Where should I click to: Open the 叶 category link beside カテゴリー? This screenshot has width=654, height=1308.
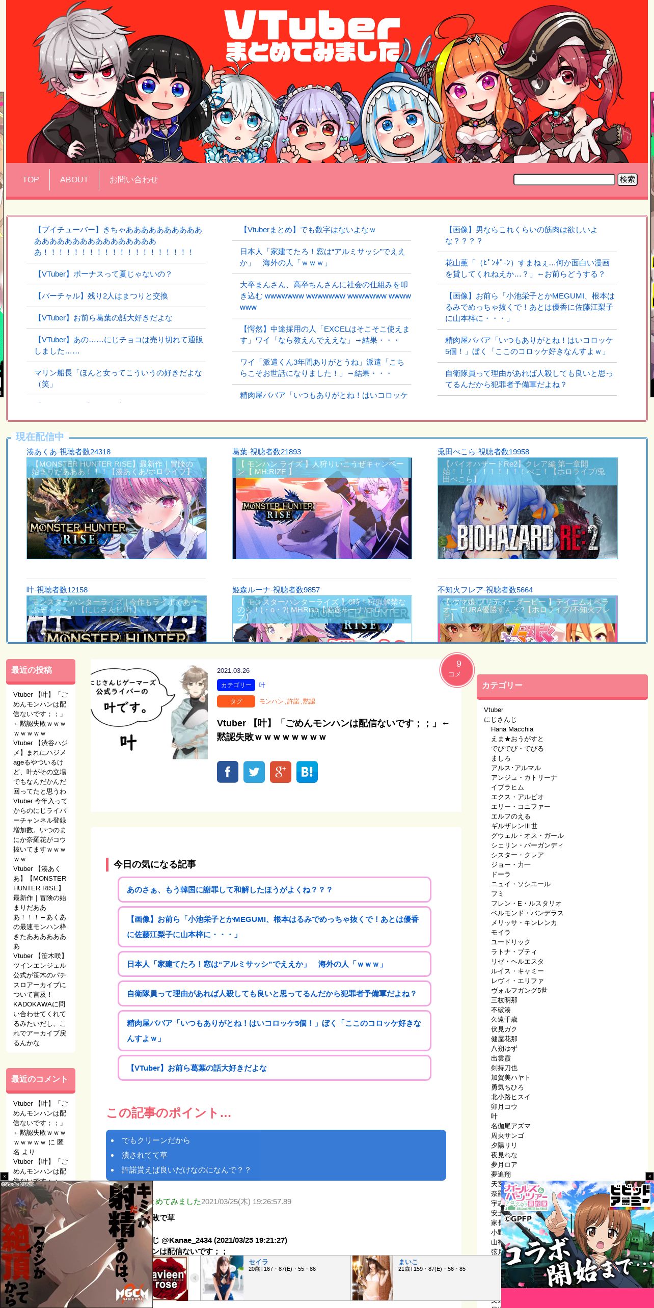[262, 685]
